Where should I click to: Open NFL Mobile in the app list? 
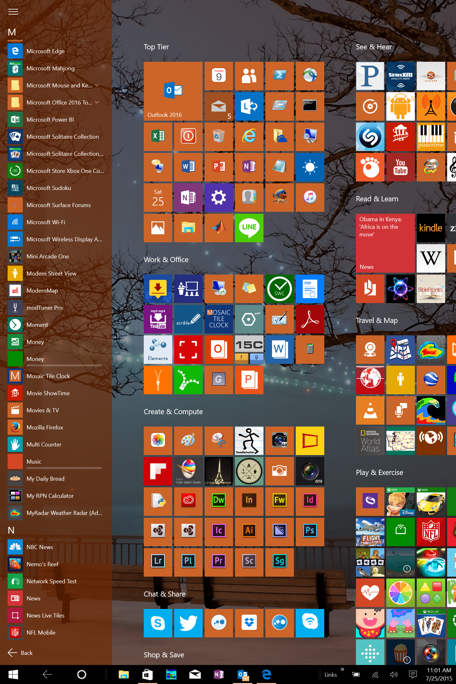56,633
